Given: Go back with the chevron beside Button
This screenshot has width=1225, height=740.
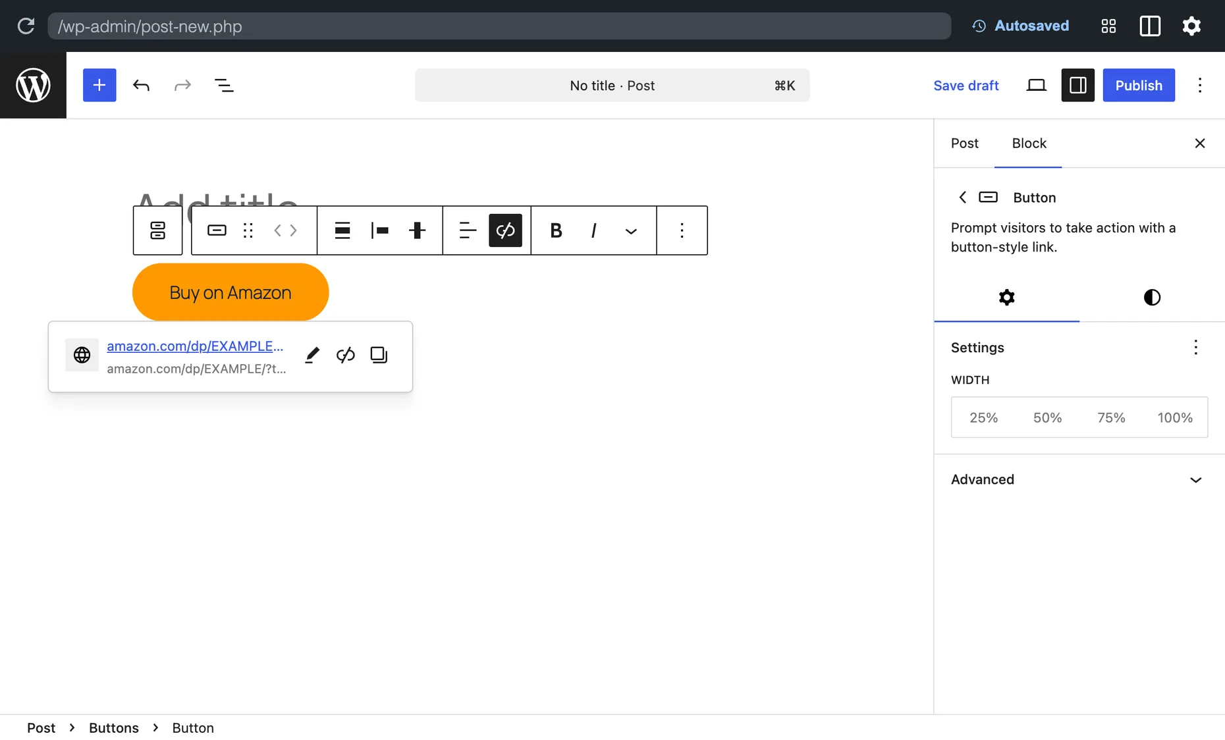Looking at the screenshot, I should (962, 198).
